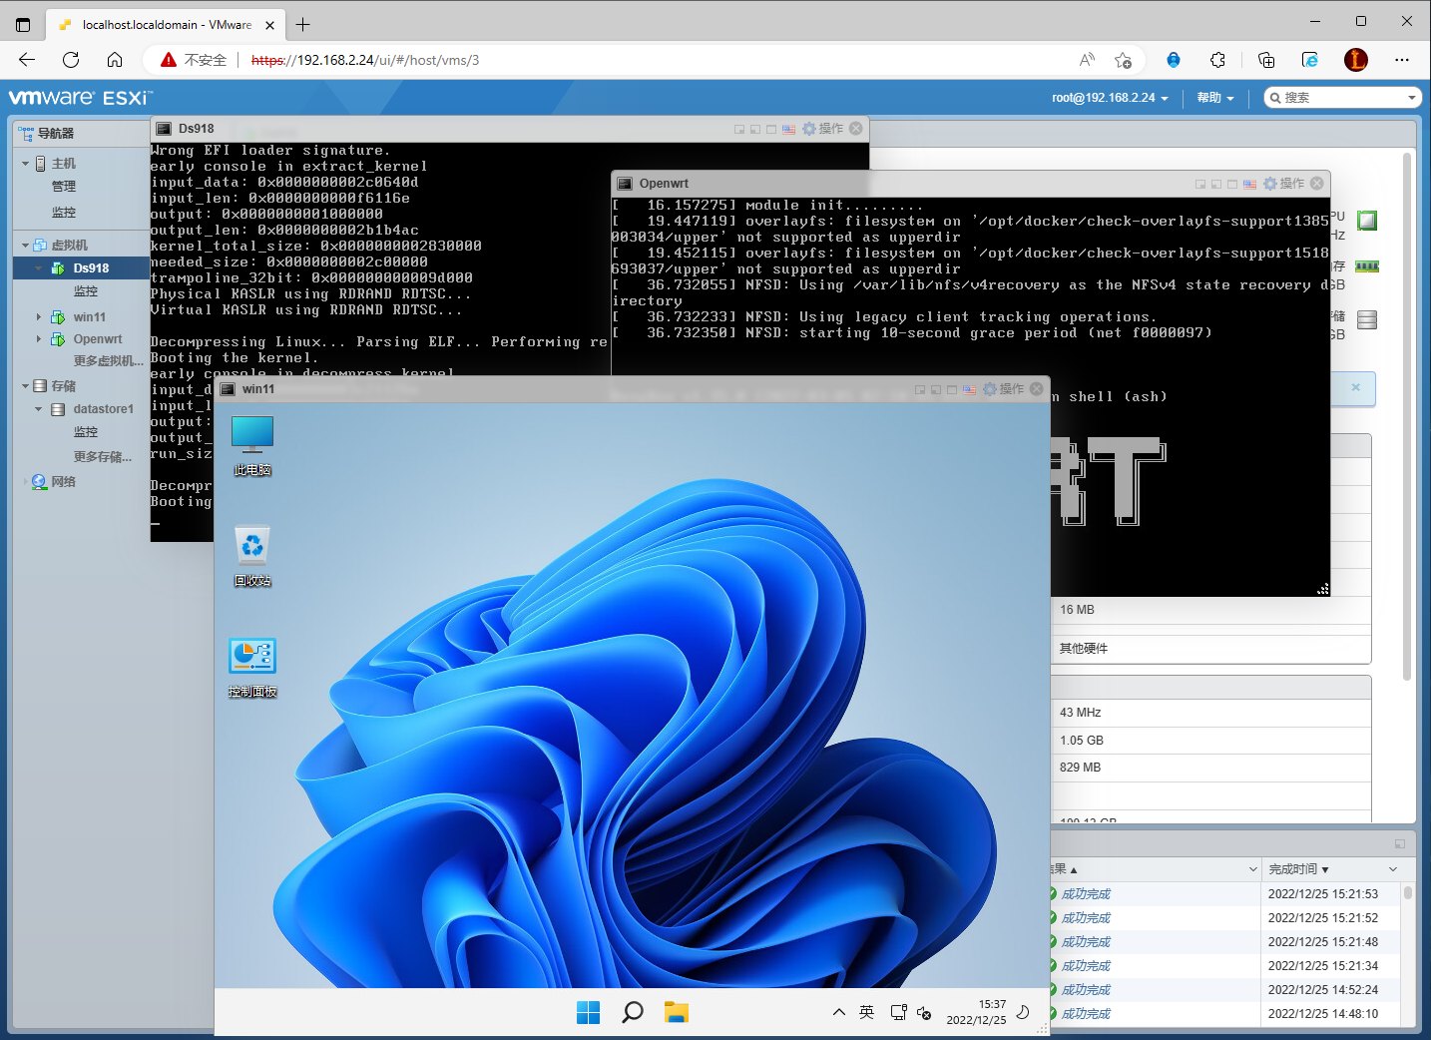
Task: Dismiss notification with the X button
Action: pos(1355,387)
